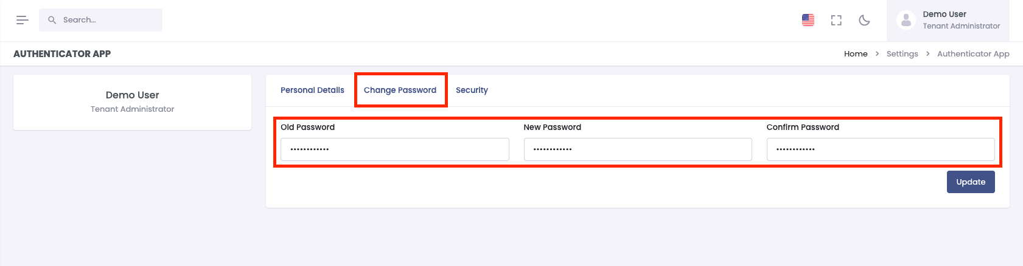Screen dimensions: 1023x266
Task: Toggle dark mode moon icon
Action: point(864,20)
